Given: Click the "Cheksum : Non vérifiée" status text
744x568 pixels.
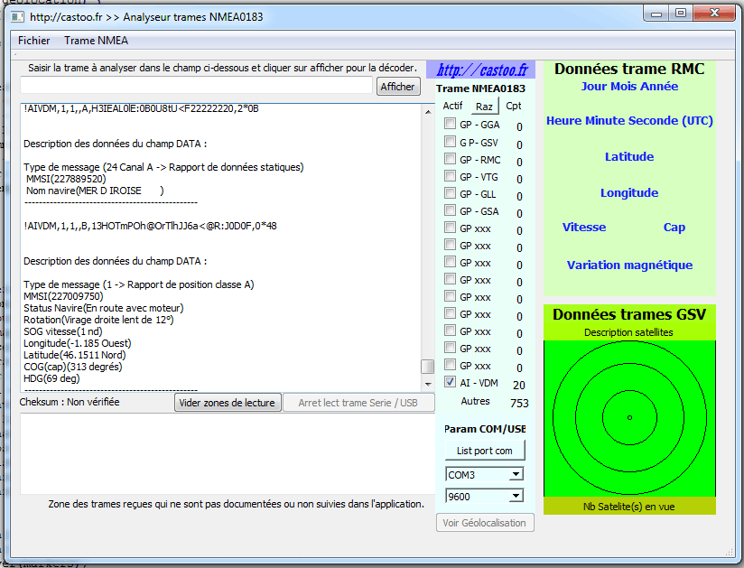Looking at the screenshot, I should (x=70, y=402).
